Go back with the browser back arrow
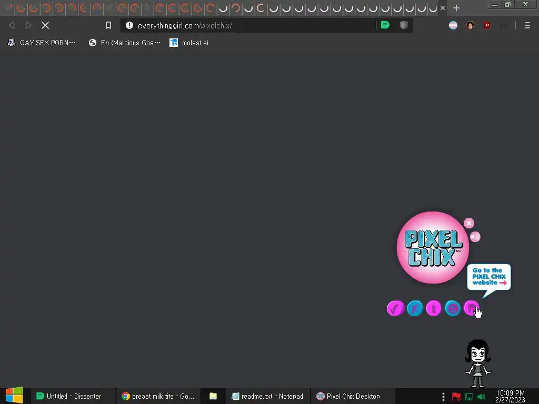 pos(12,25)
